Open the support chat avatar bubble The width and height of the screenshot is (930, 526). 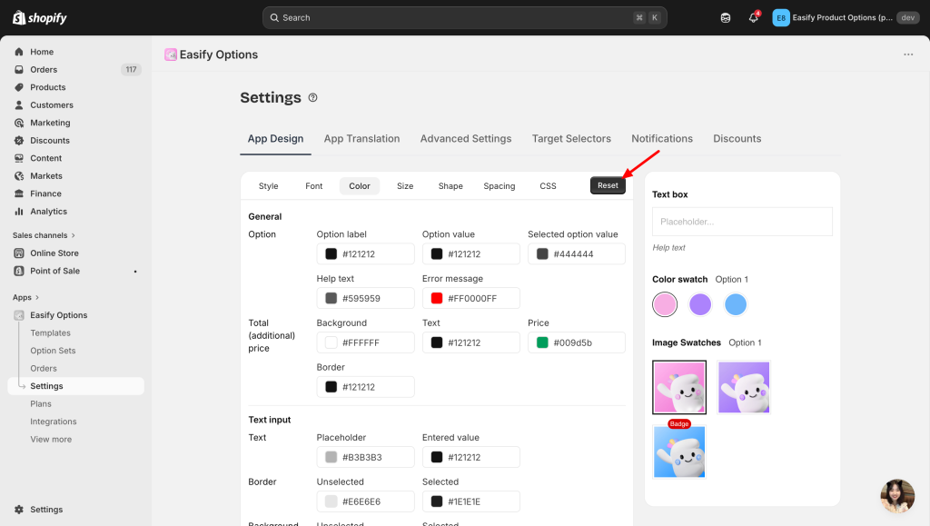[897, 496]
